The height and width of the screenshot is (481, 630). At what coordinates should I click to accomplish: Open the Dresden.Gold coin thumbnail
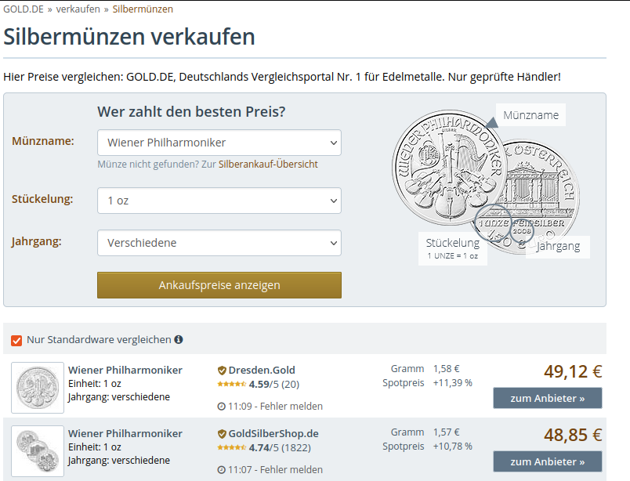(x=38, y=388)
